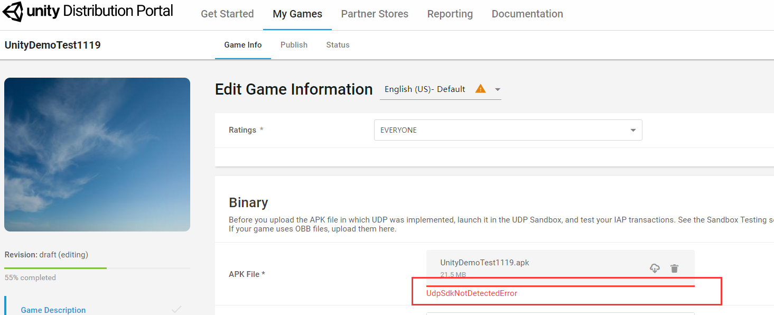Click the 55% completed progress bar

(x=97, y=268)
